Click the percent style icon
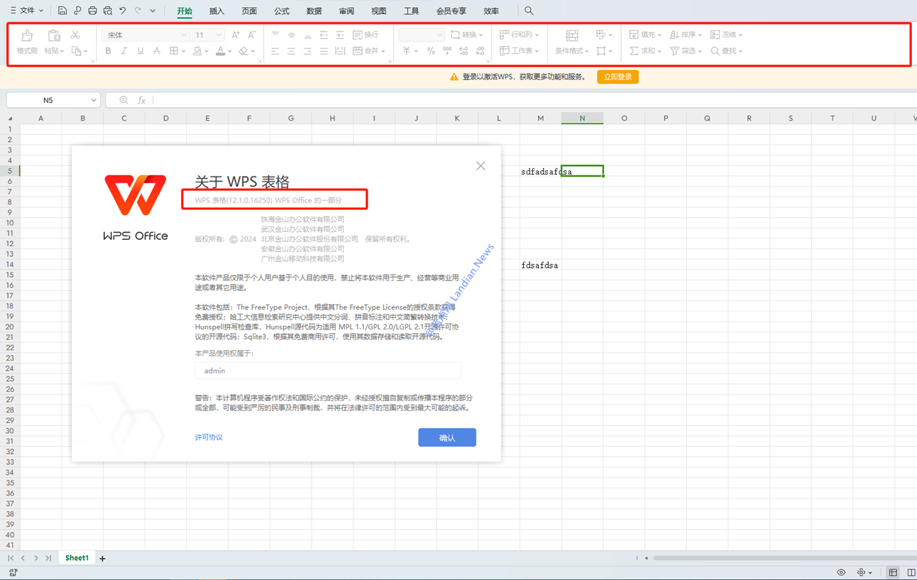 [431, 51]
